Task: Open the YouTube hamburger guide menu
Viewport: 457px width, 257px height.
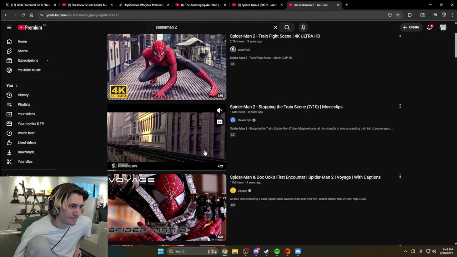Action: click(x=9, y=27)
